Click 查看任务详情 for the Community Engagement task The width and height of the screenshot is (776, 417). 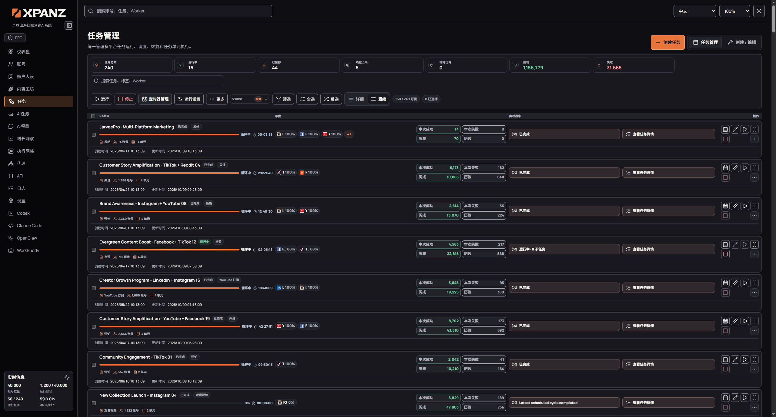tap(668, 364)
